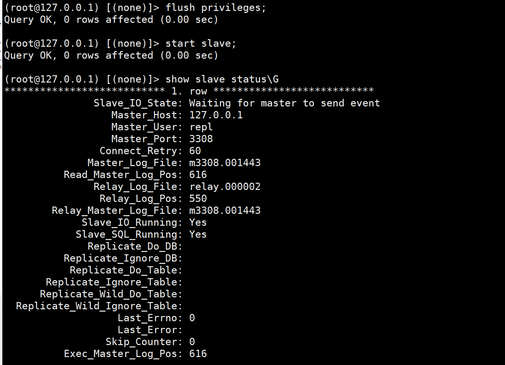This screenshot has width=505, height=365.
Task: Click the Read_Master_Log_Pos value 616
Action: (198, 175)
